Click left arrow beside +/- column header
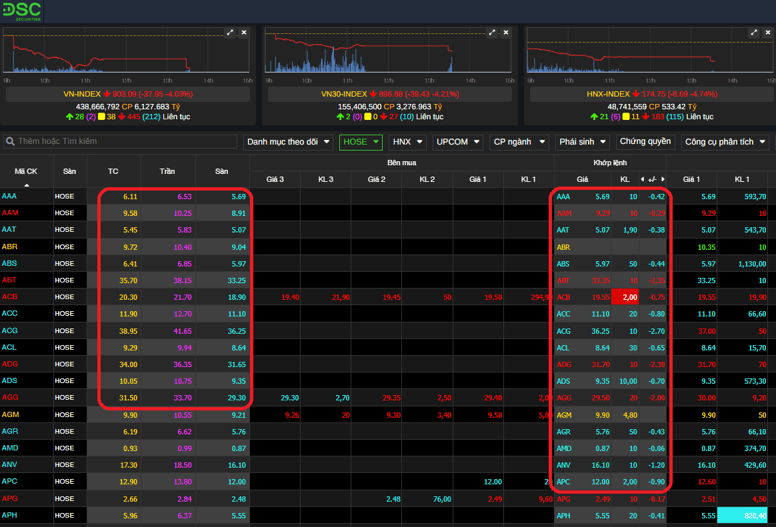Screen dimensions: 776x527 [642, 179]
